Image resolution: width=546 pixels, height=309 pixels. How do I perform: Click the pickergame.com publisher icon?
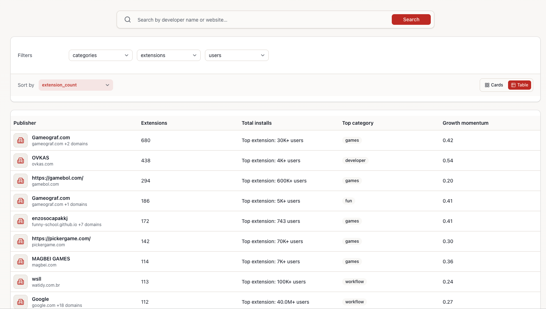point(21,241)
